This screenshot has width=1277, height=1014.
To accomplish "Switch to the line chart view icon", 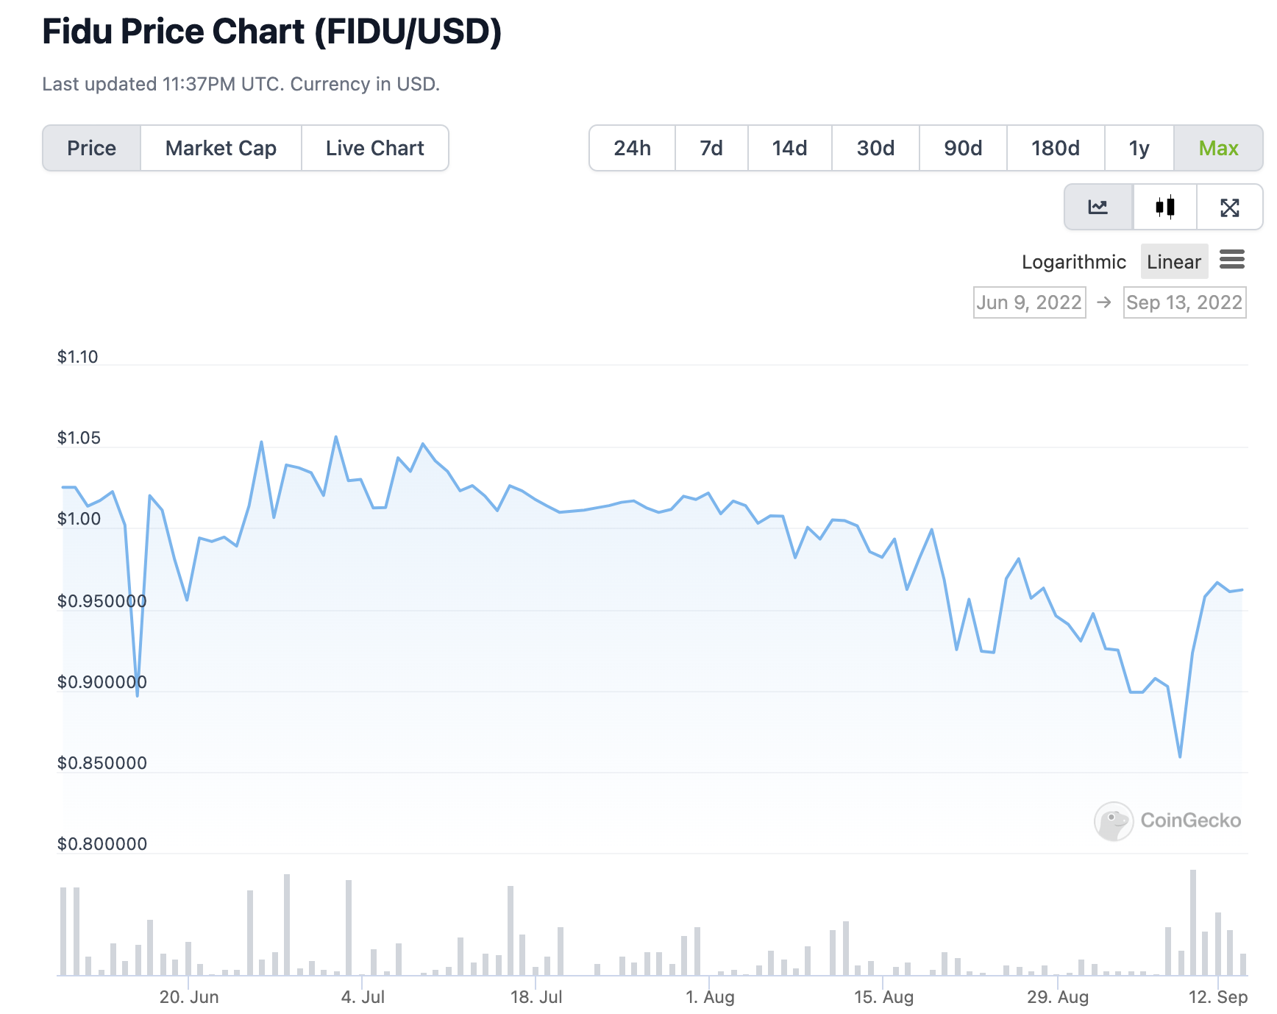I will point(1098,208).
